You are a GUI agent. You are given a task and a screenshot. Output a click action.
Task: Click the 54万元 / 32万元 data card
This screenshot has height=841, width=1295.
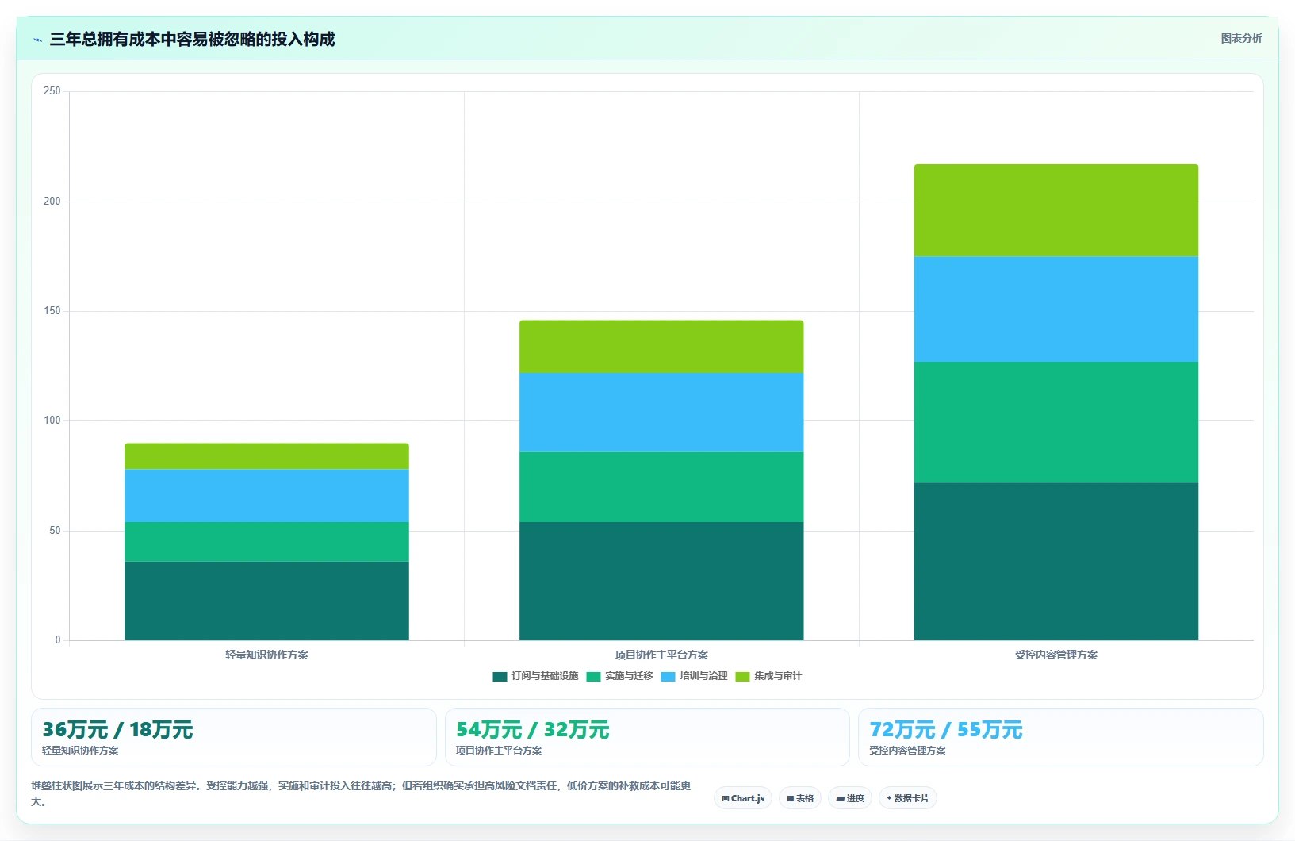(647, 737)
